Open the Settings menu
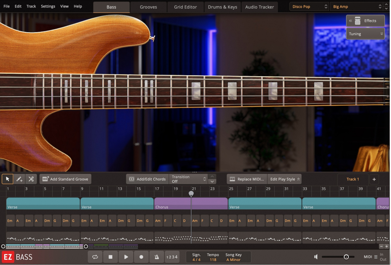This screenshot has height=265, width=391. (48, 6)
